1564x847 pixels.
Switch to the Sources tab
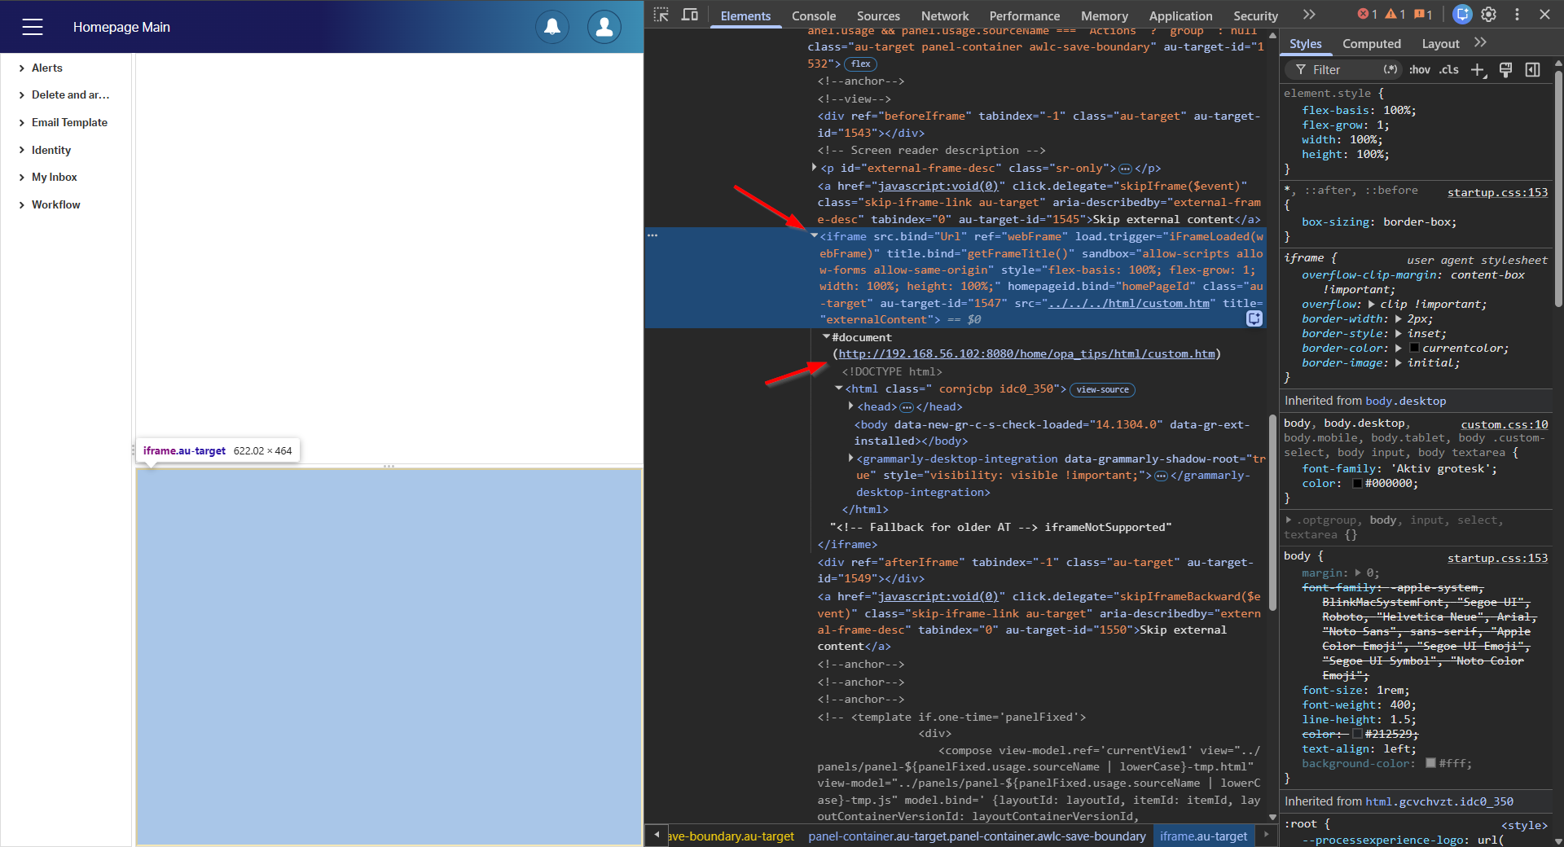(x=878, y=16)
